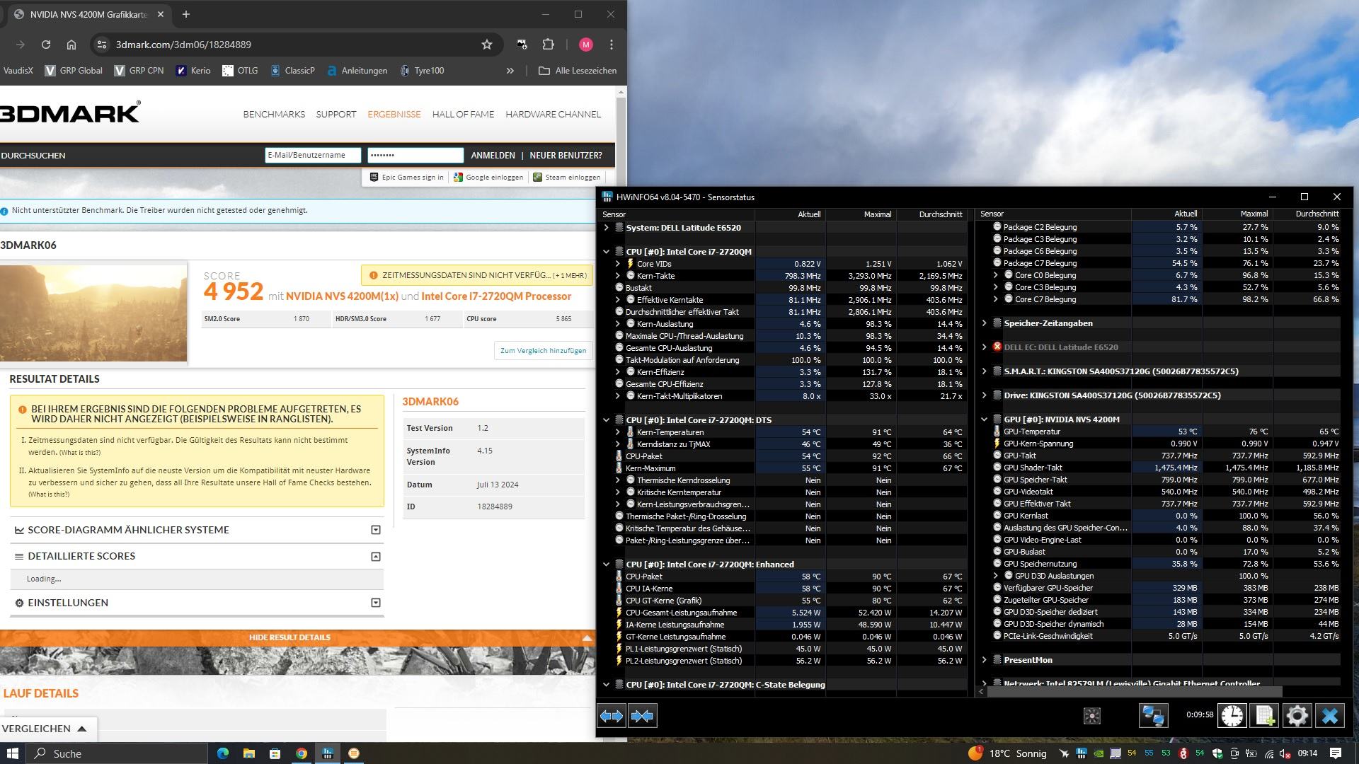The image size is (1359, 764).
Task: Expand Speicher-Zeitangaben section
Action: (984, 323)
